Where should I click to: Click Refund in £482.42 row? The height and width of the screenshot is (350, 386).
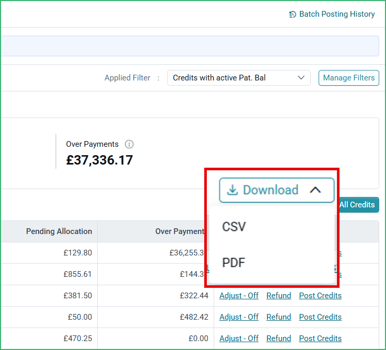279,317
